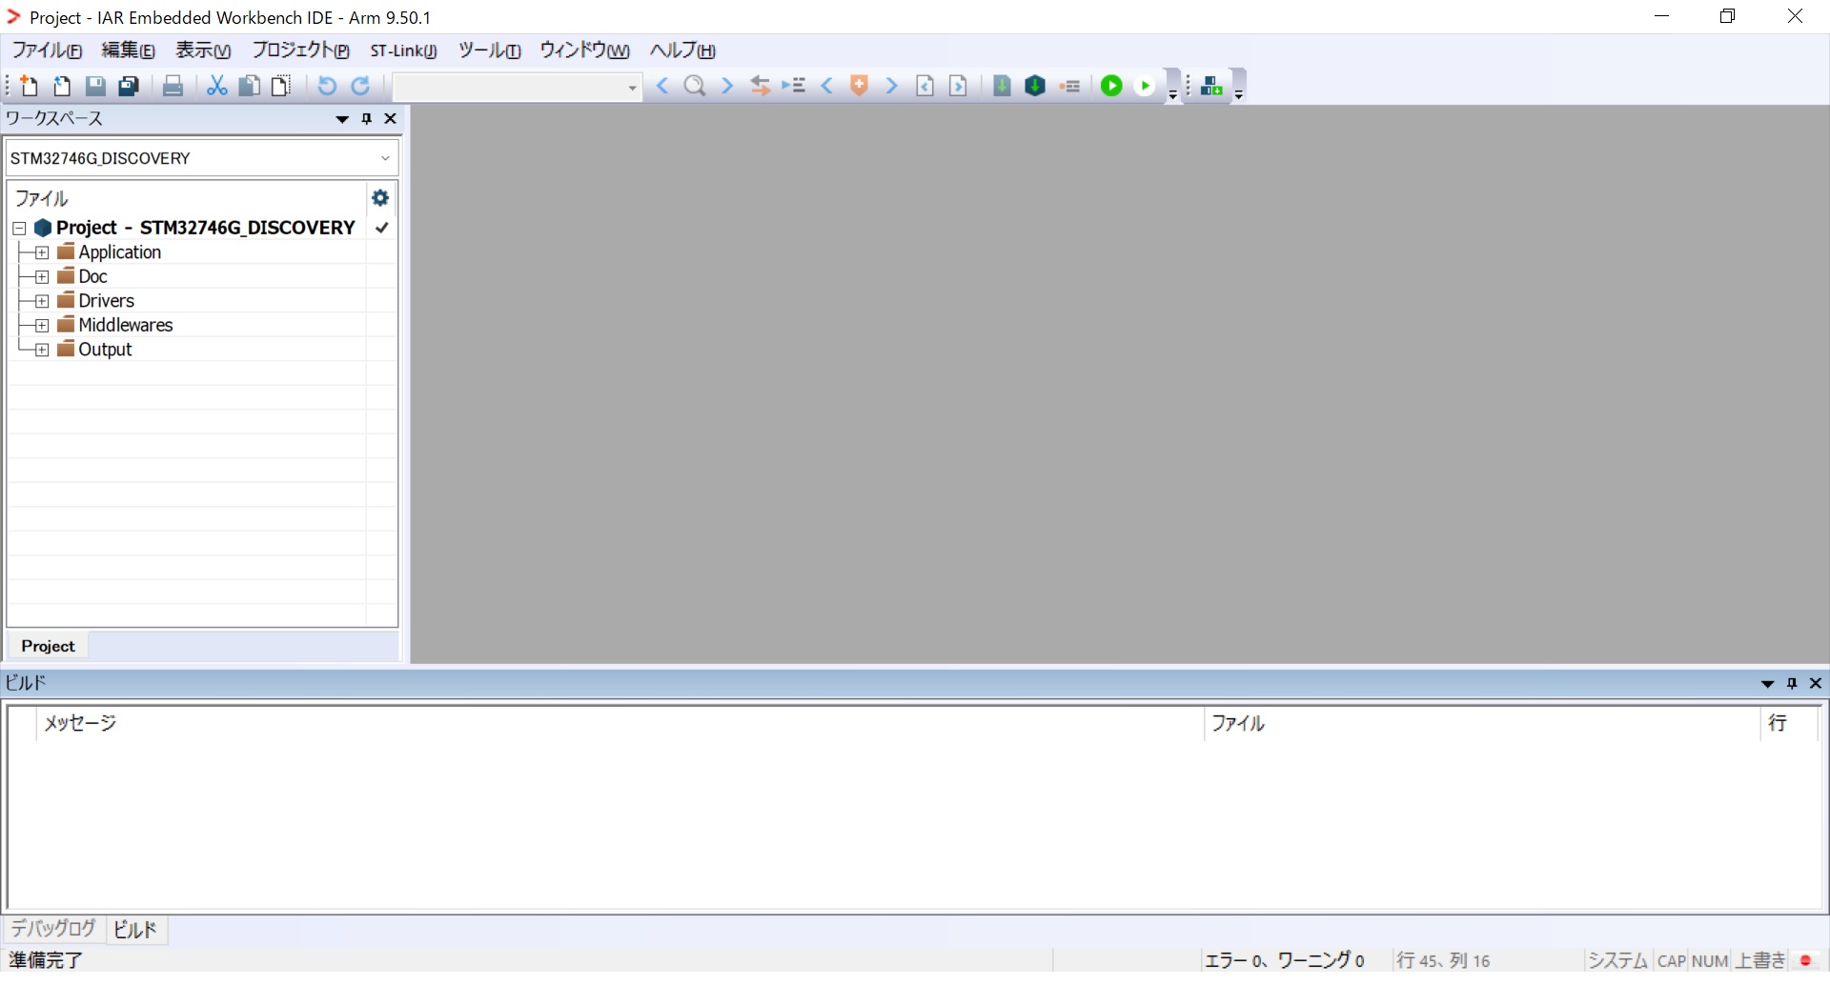Click the Paste toolbar icon

pyautogui.click(x=281, y=86)
